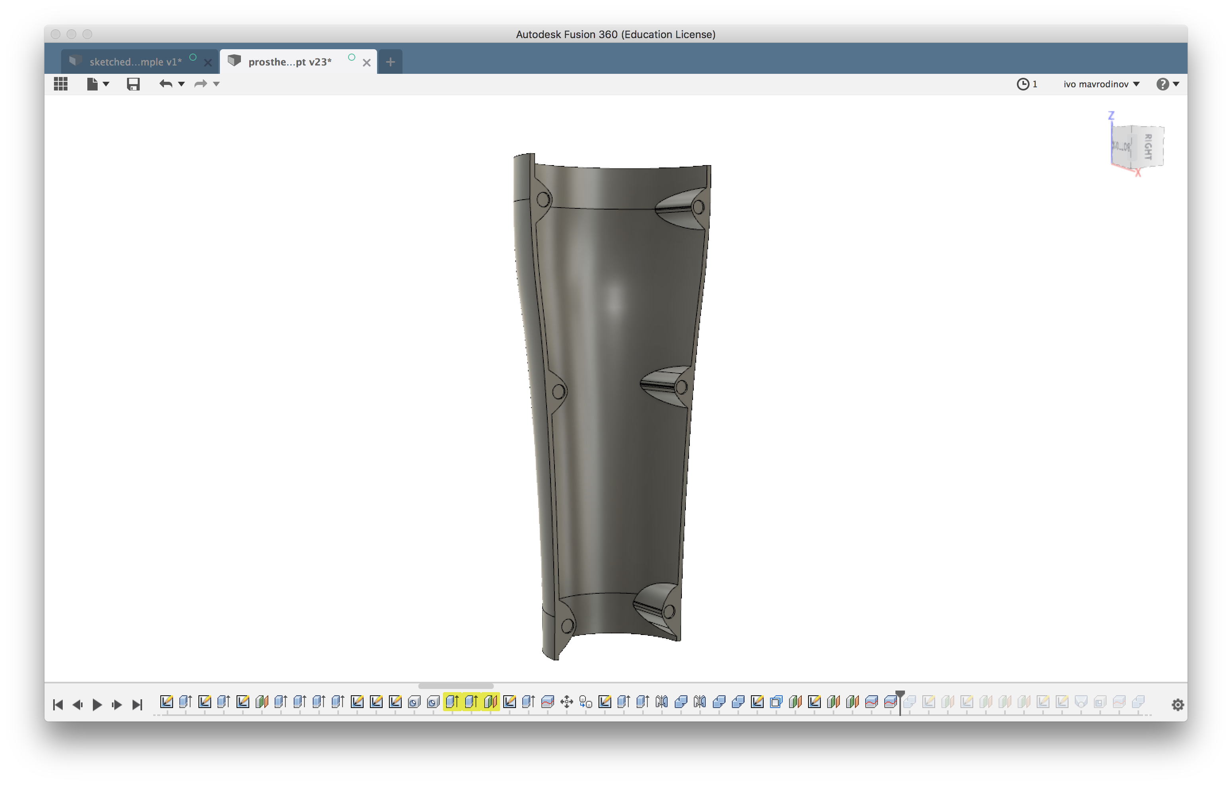Expand the redo history dropdown arrow

tap(216, 84)
